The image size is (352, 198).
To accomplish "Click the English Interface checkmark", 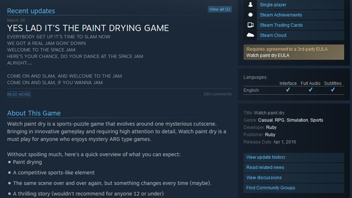I will pos(288,90).
